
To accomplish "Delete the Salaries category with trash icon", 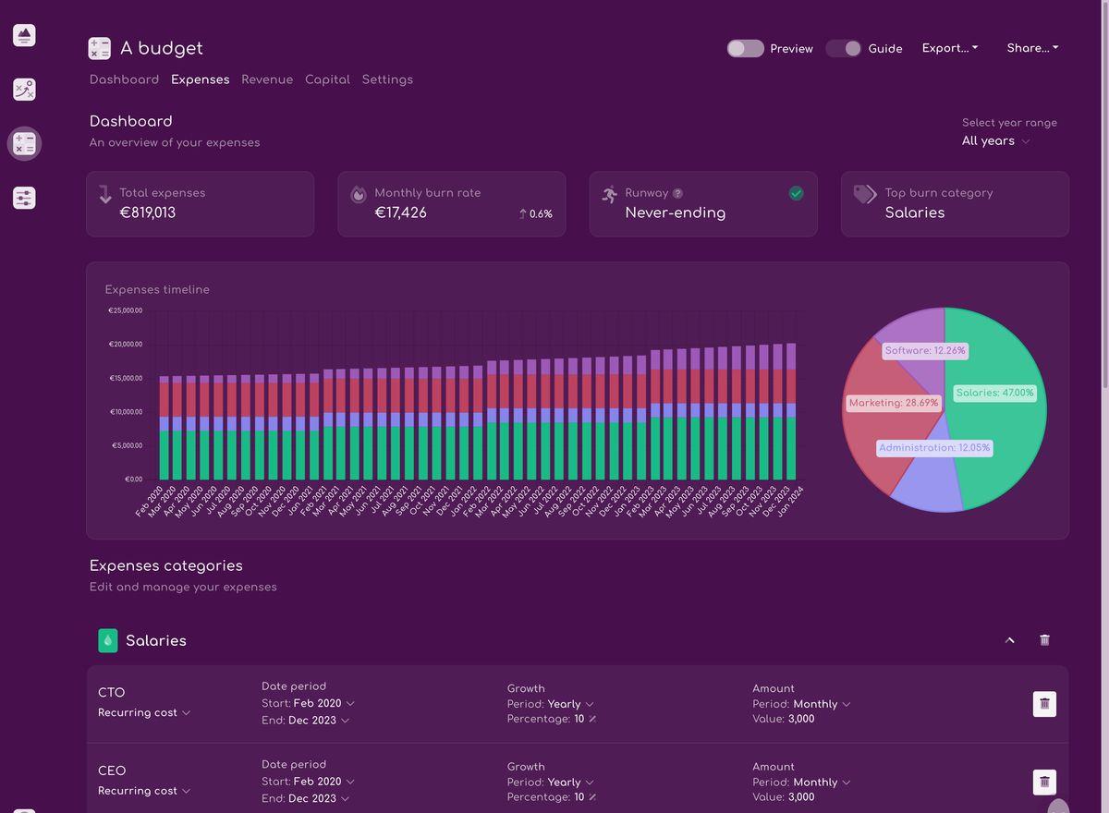I will 1044,640.
